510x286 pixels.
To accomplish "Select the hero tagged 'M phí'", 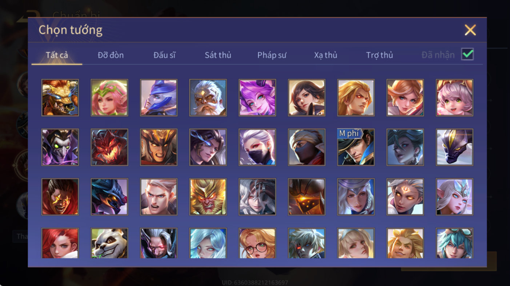I will pyautogui.click(x=356, y=147).
